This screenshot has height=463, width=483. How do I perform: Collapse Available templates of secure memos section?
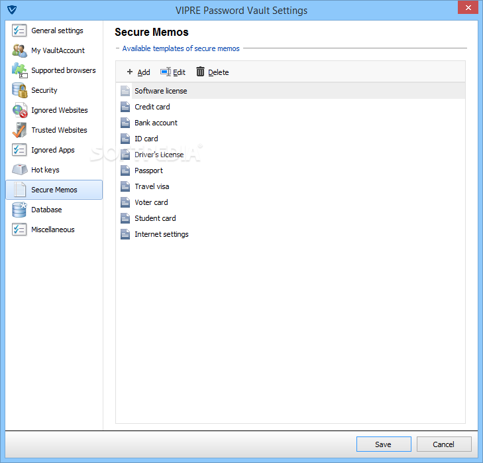click(117, 48)
